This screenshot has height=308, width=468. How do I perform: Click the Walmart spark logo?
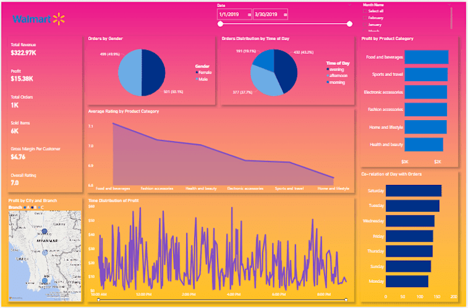pyautogui.click(x=59, y=19)
